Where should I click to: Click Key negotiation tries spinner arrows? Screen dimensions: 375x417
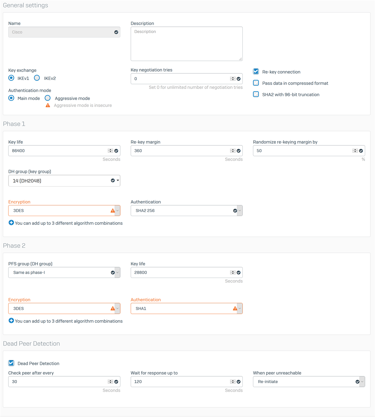point(233,79)
